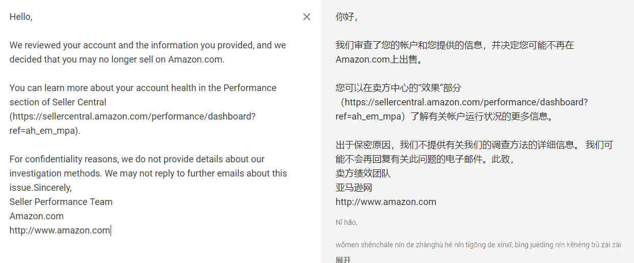Clear the source text with the X icon
The width and height of the screenshot is (634, 263).
(306, 17)
